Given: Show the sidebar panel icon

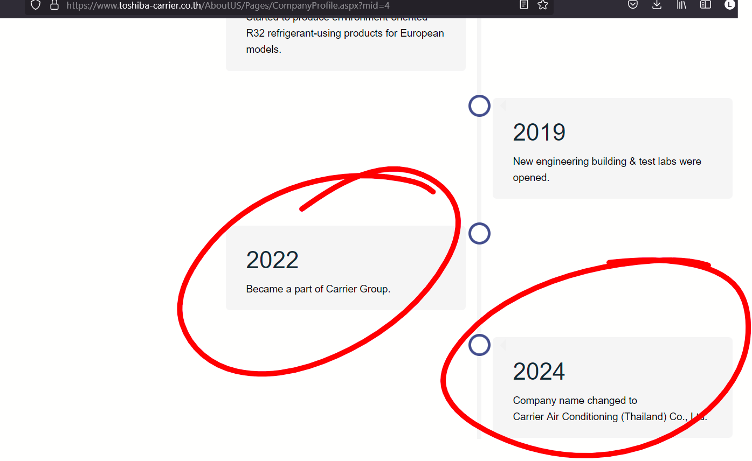Looking at the screenshot, I should [706, 5].
